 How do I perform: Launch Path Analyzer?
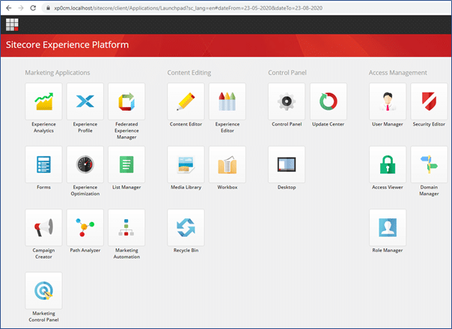click(85, 227)
